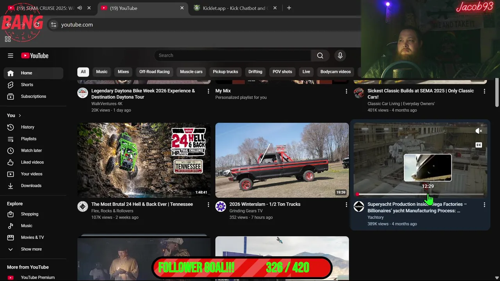Open the 24 Hell & Back video thumbnail
This screenshot has height=281, width=500.
point(144,160)
